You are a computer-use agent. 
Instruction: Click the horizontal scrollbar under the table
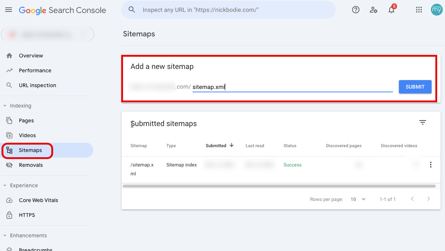click(x=279, y=186)
